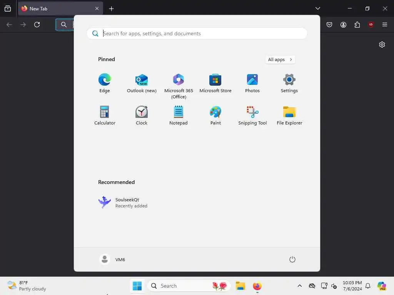Open File Explorer from pinned apps
394x295 pixels.
point(289,115)
